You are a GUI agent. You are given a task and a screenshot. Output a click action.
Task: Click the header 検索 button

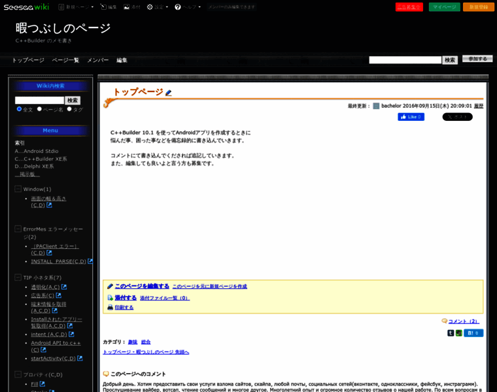(450, 60)
